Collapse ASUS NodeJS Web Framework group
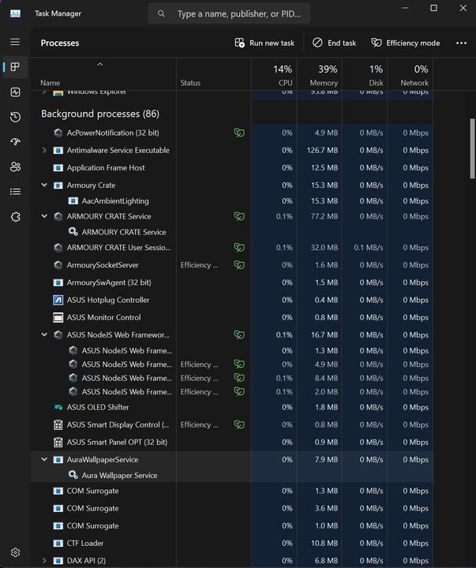 coord(44,334)
